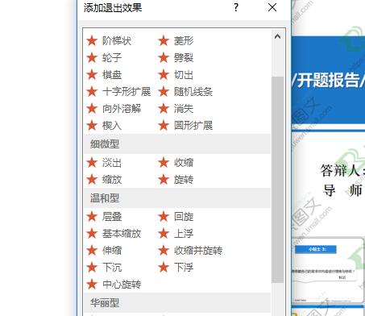Viewport: 365px width, 316px height.
Task: Click the 温和型 category header
Action: [x=177, y=198]
